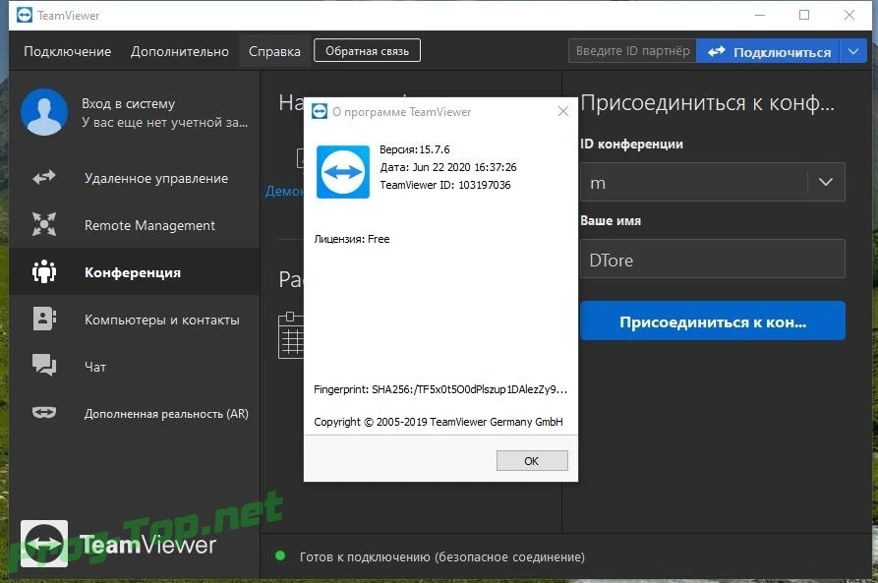This screenshot has height=583, width=878.
Task: Select Remote Management sidebar item
Action: coord(135,225)
